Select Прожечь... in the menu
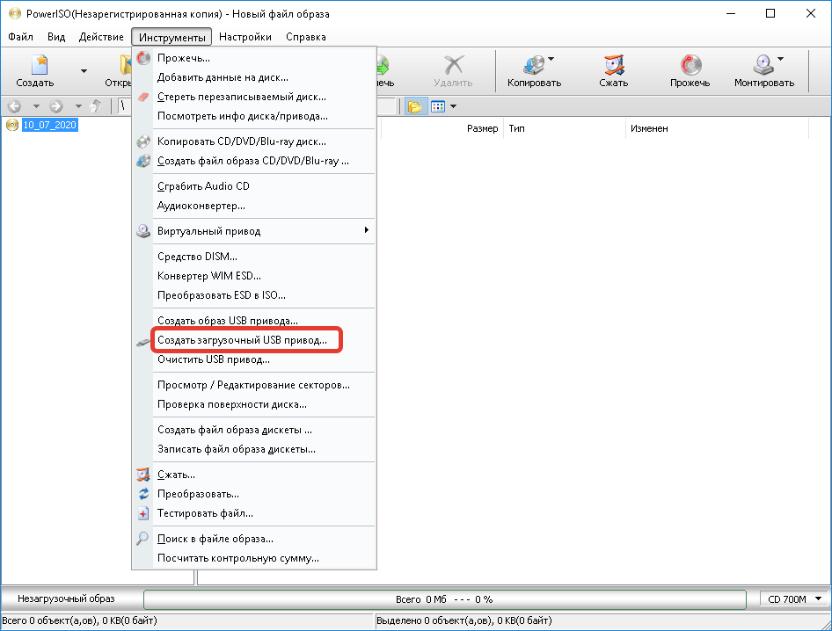 (x=254, y=58)
